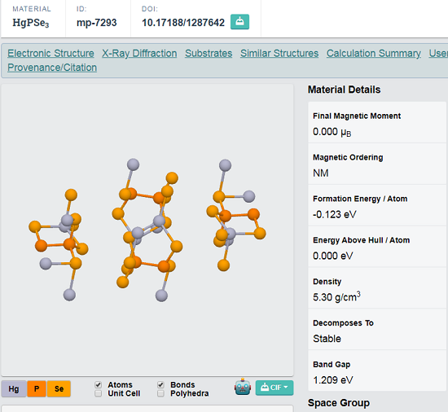This screenshot has width=448, height=412.
Task: Click the Decomposes To value Stable
Action: tap(327, 339)
